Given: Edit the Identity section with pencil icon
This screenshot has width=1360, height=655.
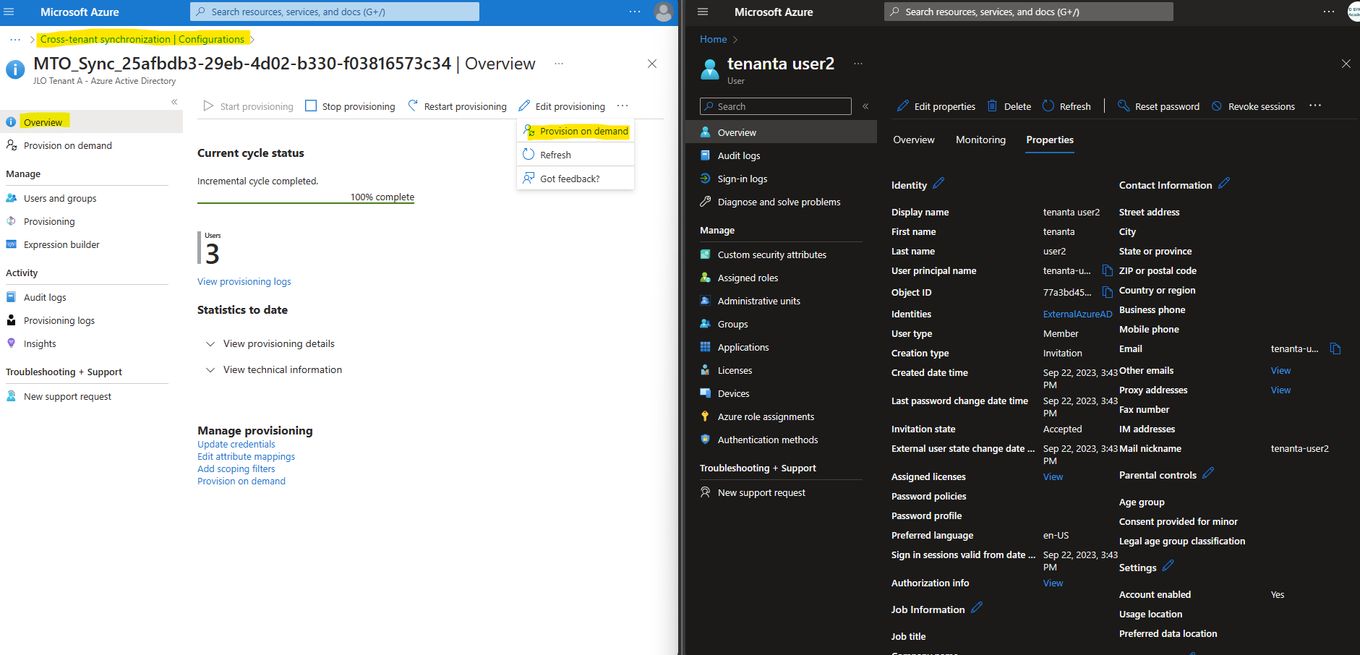Looking at the screenshot, I should tap(938, 184).
